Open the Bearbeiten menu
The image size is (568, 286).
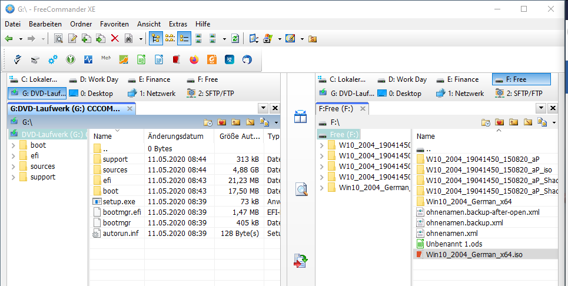(45, 24)
